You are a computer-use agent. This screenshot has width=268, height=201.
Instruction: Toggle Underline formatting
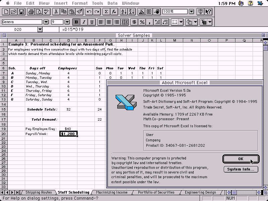92,22
